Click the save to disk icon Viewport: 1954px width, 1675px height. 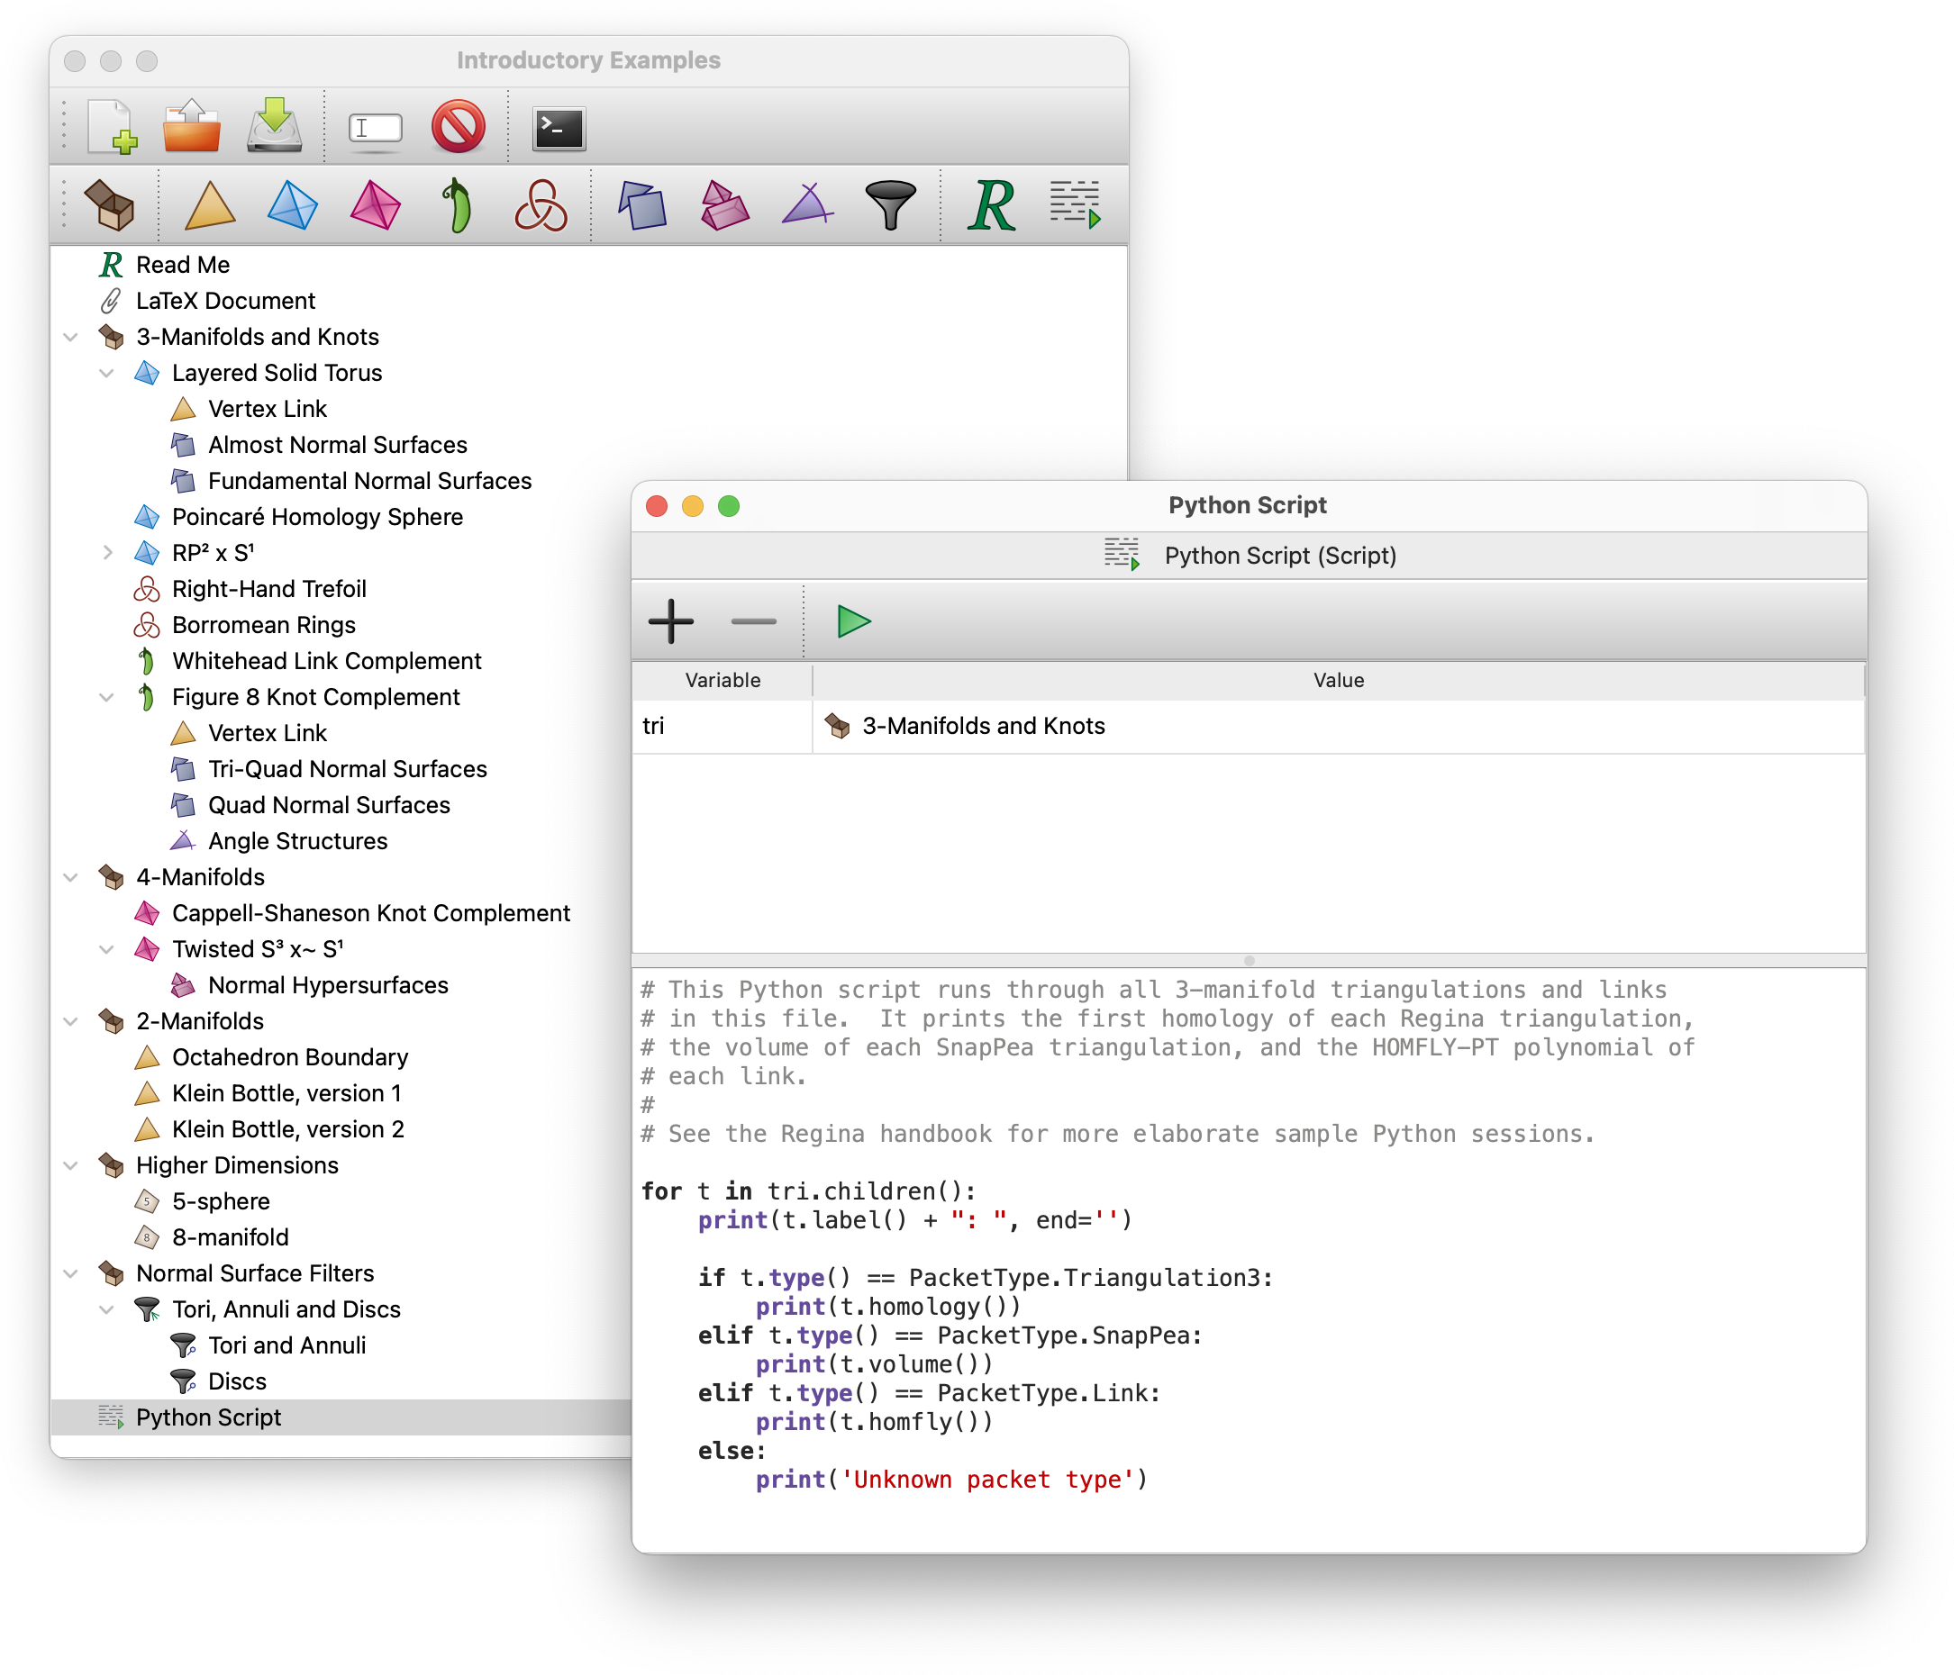(x=274, y=126)
